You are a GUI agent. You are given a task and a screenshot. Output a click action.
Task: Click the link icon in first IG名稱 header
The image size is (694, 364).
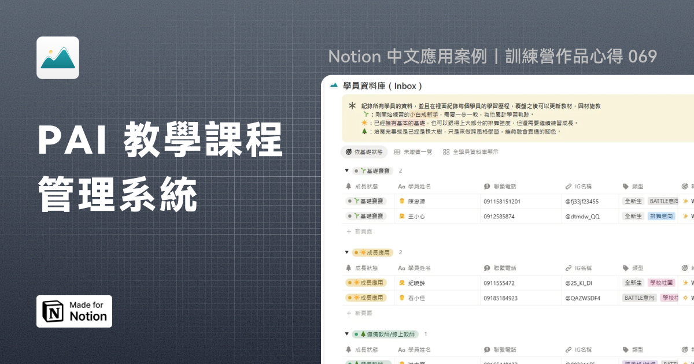(569, 186)
